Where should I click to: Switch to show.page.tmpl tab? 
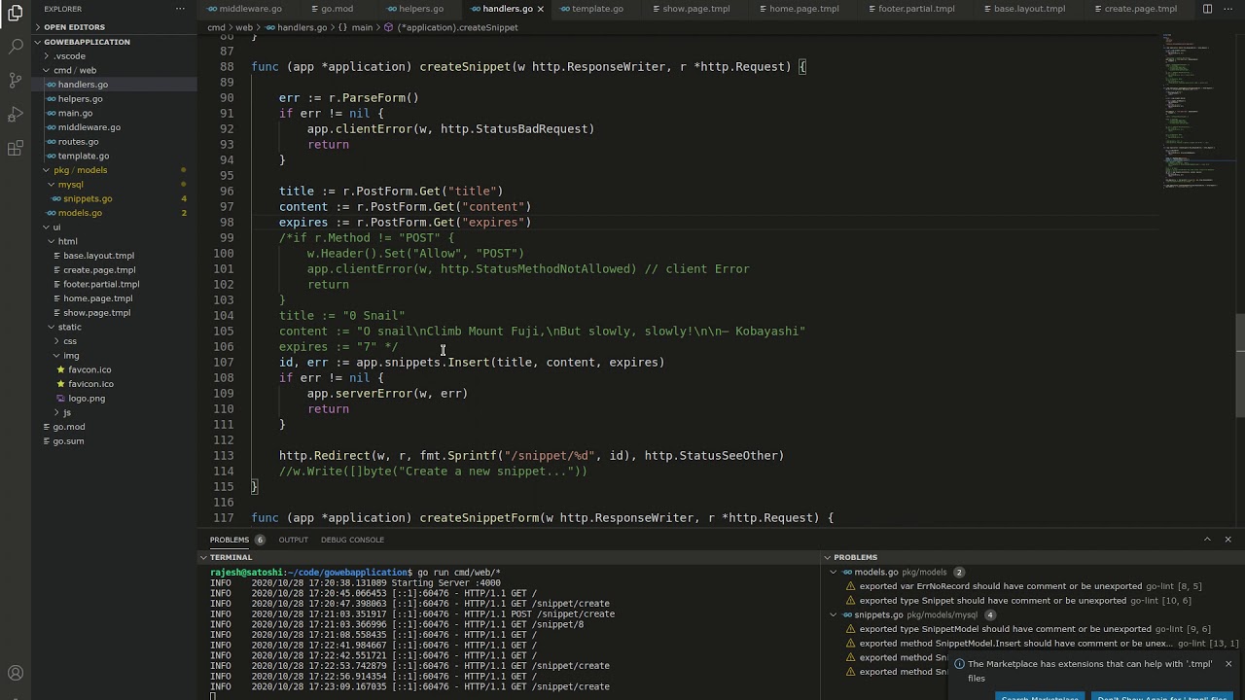point(689,9)
